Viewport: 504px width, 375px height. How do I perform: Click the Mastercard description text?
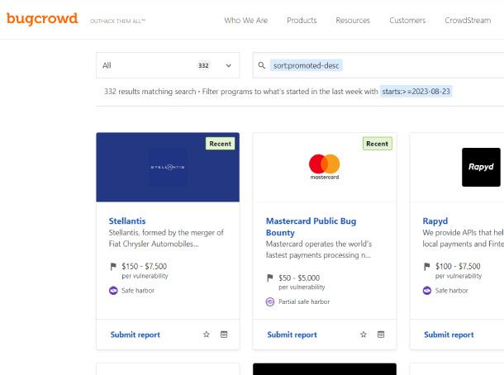pos(319,249)
